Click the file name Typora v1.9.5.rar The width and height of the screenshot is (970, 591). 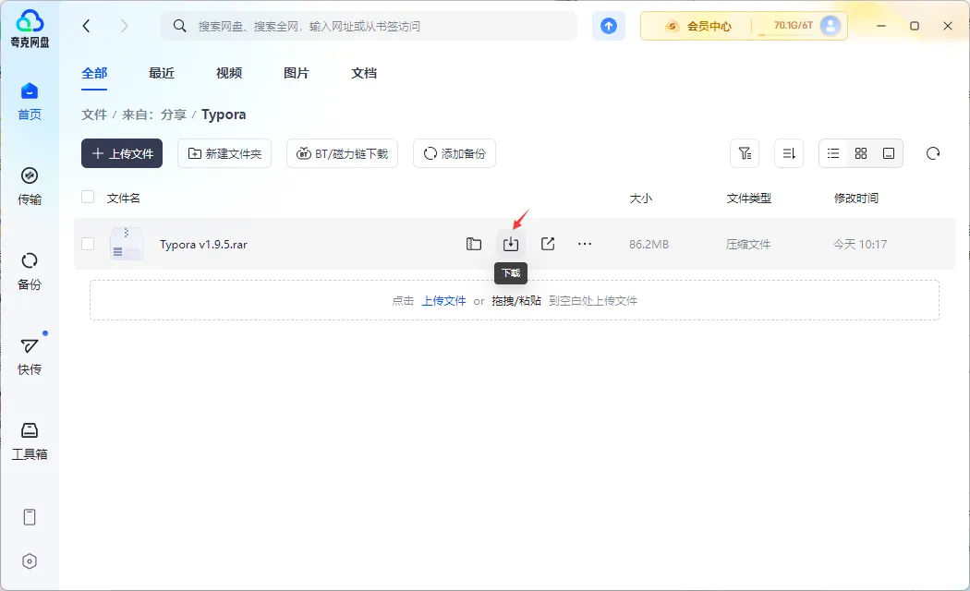[x=203, y=244]
